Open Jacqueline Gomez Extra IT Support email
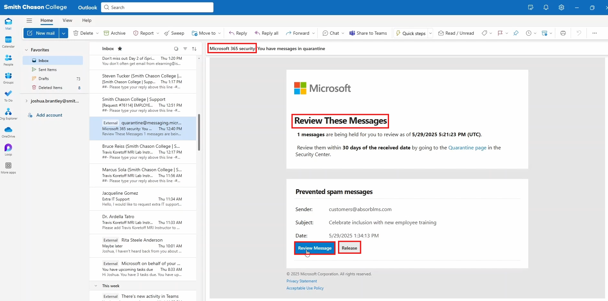This screenshot has width=608, height=301. click(143, 199)
